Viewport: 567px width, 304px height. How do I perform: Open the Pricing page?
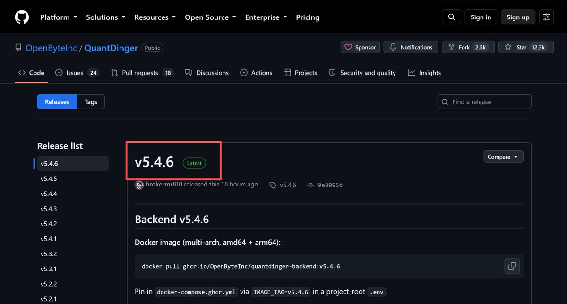click(308, 17)
